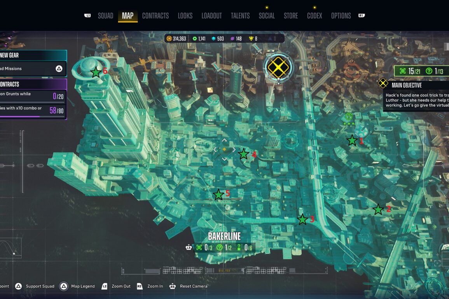Go to the STORE tab

(291, 16)
